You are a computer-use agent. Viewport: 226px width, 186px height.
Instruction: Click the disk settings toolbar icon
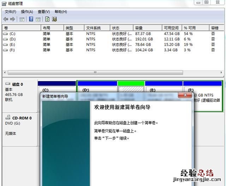click(x=55, y=19)
